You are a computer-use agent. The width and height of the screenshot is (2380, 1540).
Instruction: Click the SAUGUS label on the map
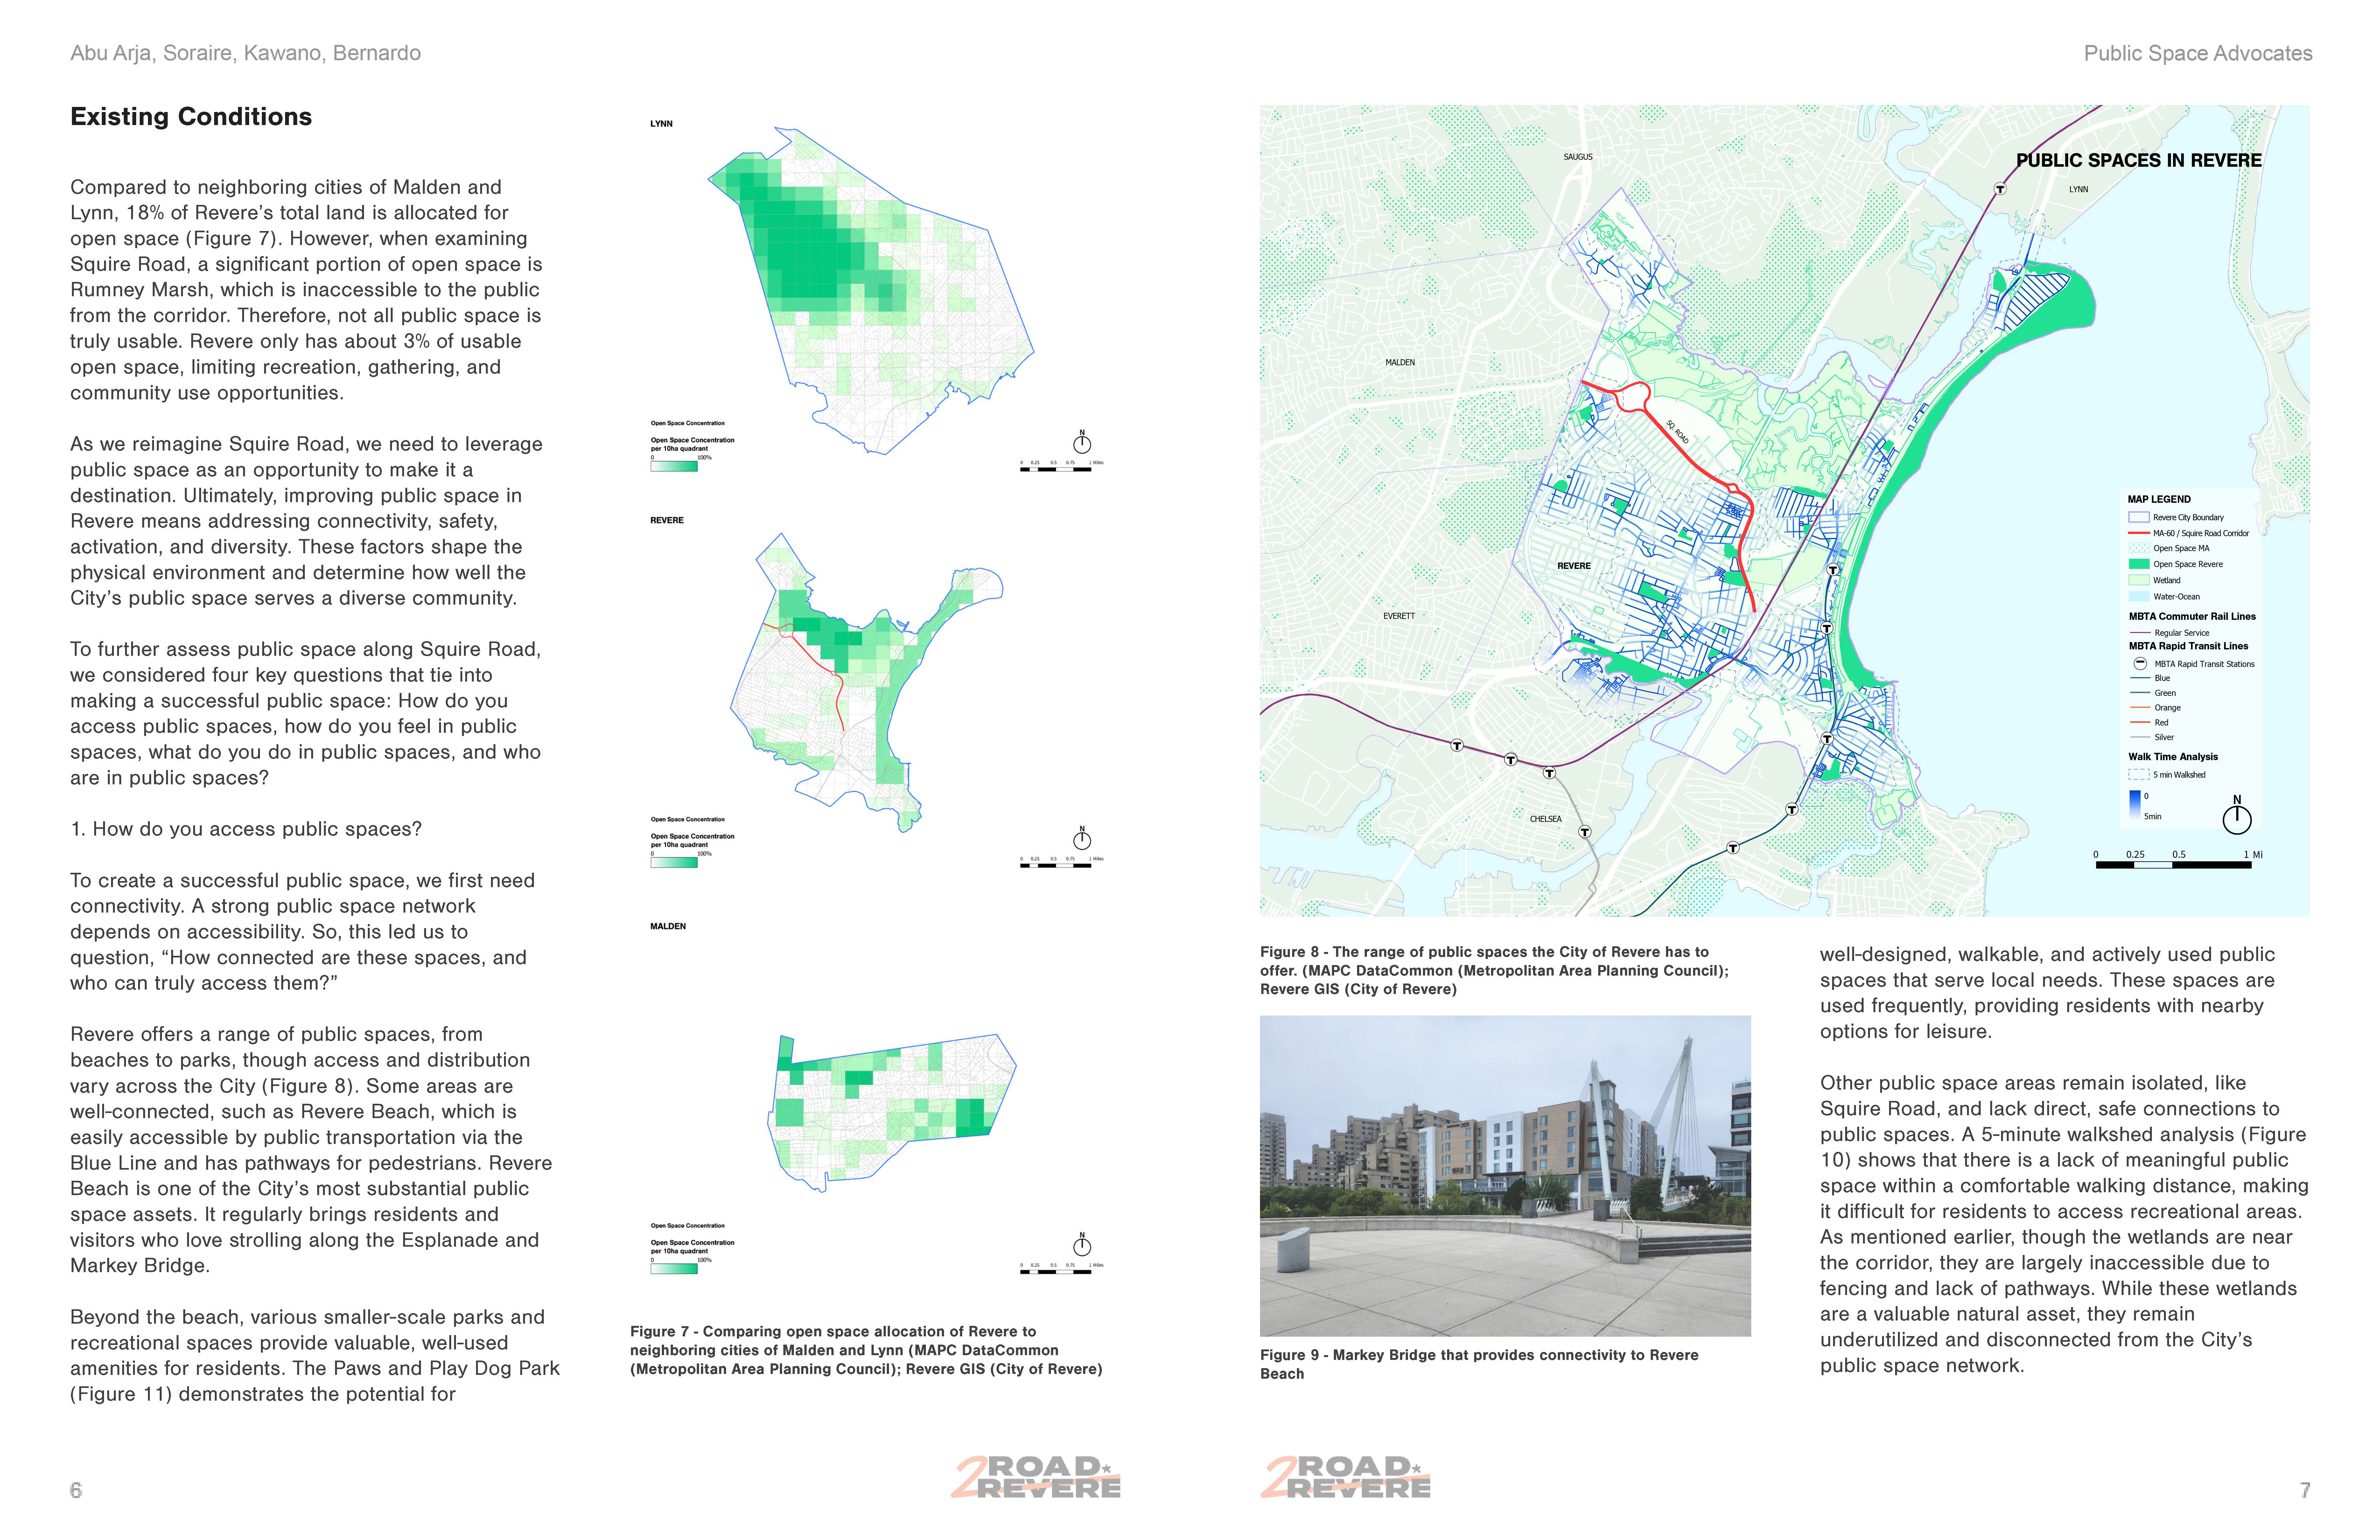[1578, 157]
